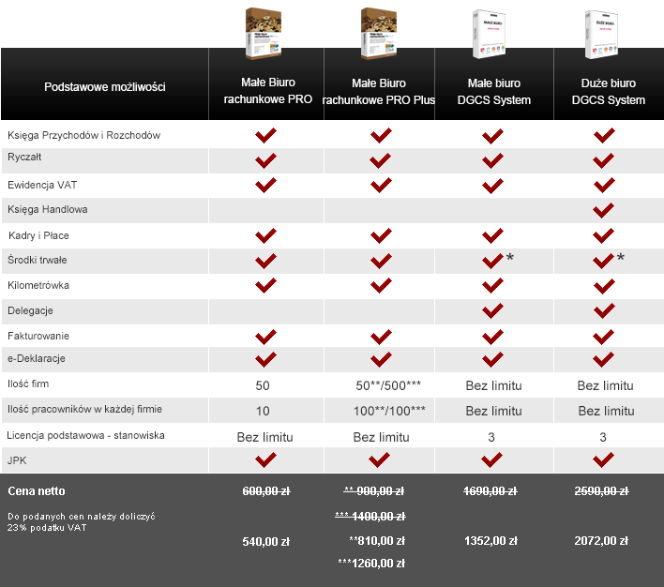664x587 pixels.
Task: Click the Podstawowe możliwości header cell
Action: [105, 87]
